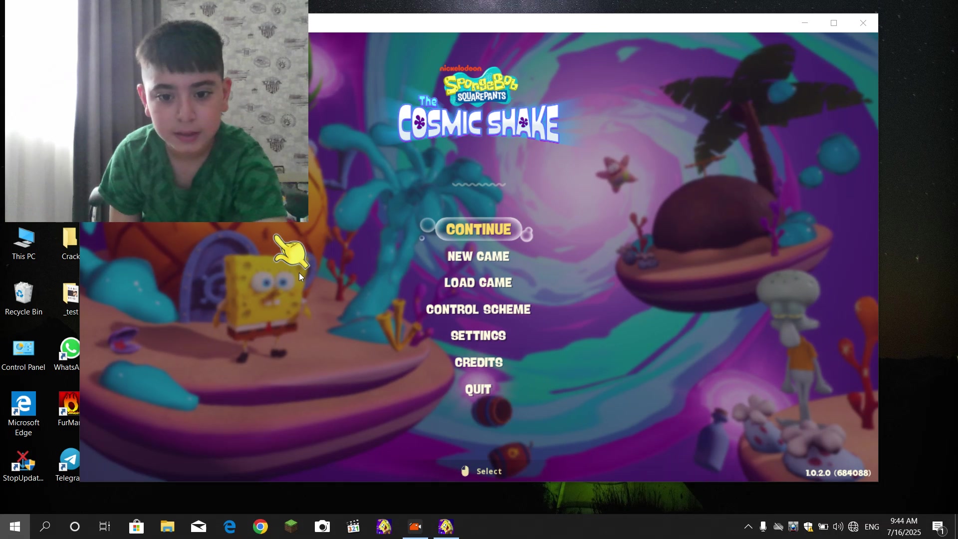The image size is (958, 539).
Task: Launch Microsoft Edge from the desktop
Action: tap(23, 414)
